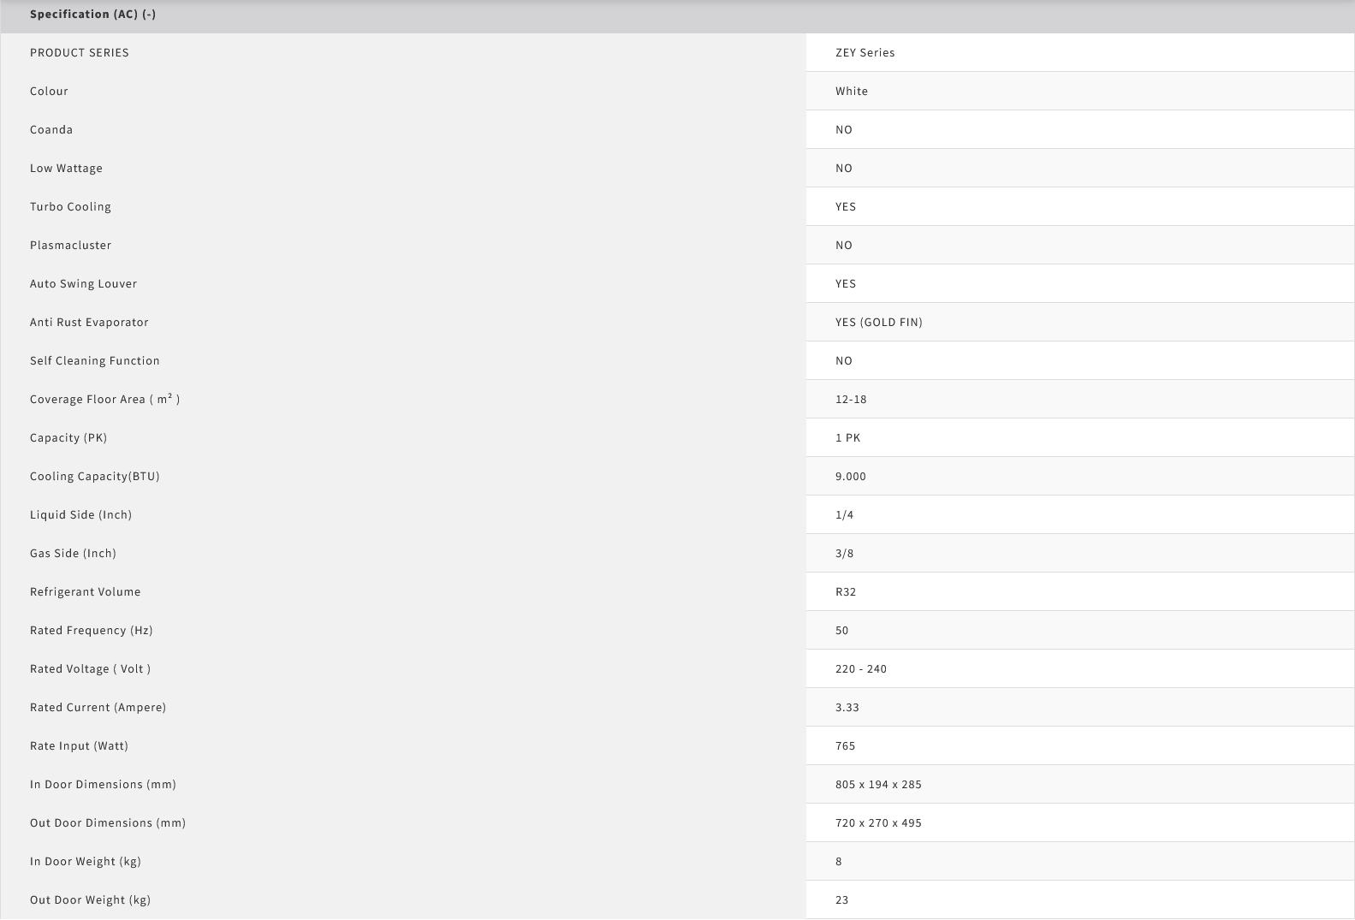Select the 'In Door Dimensions (mm)' label
Viewport: 1355px width, 920px height.
(x=103, y=784)
